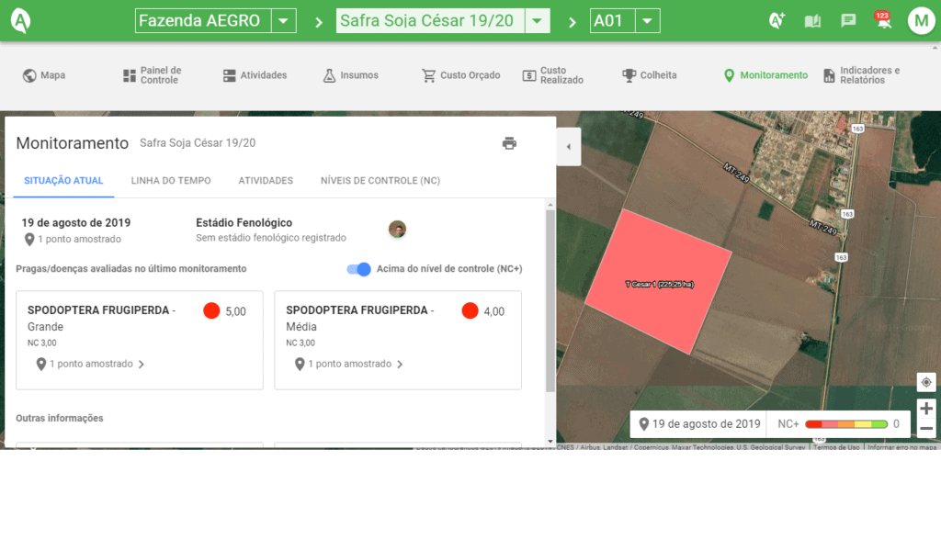Open the Níveis de Controle (NC) tab
Image resolution: width=941 pixels, height=551 pixels.
point(379,181)
